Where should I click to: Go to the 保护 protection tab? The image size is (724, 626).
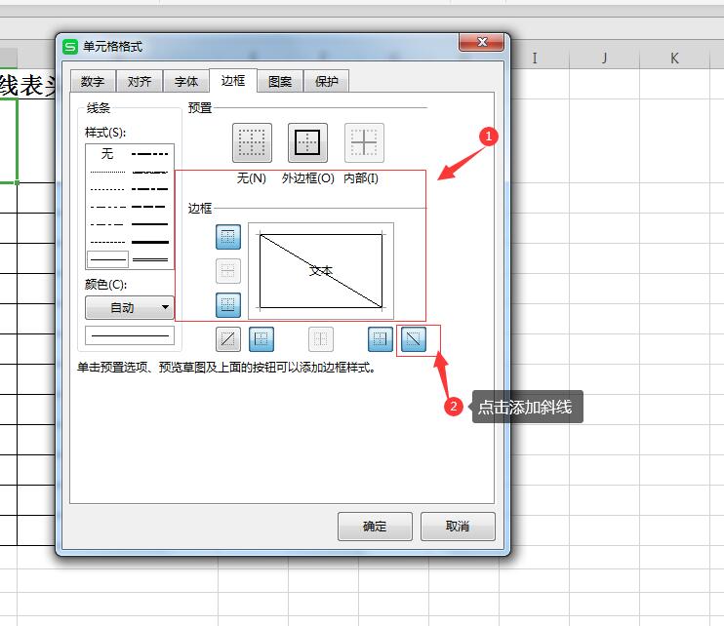click(x=326, y=82)
